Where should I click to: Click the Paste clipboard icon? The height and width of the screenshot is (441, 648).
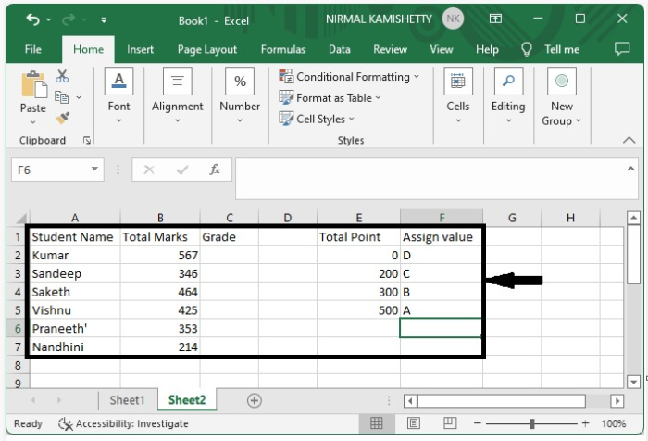pyautogui.click(x=34, y=84)
